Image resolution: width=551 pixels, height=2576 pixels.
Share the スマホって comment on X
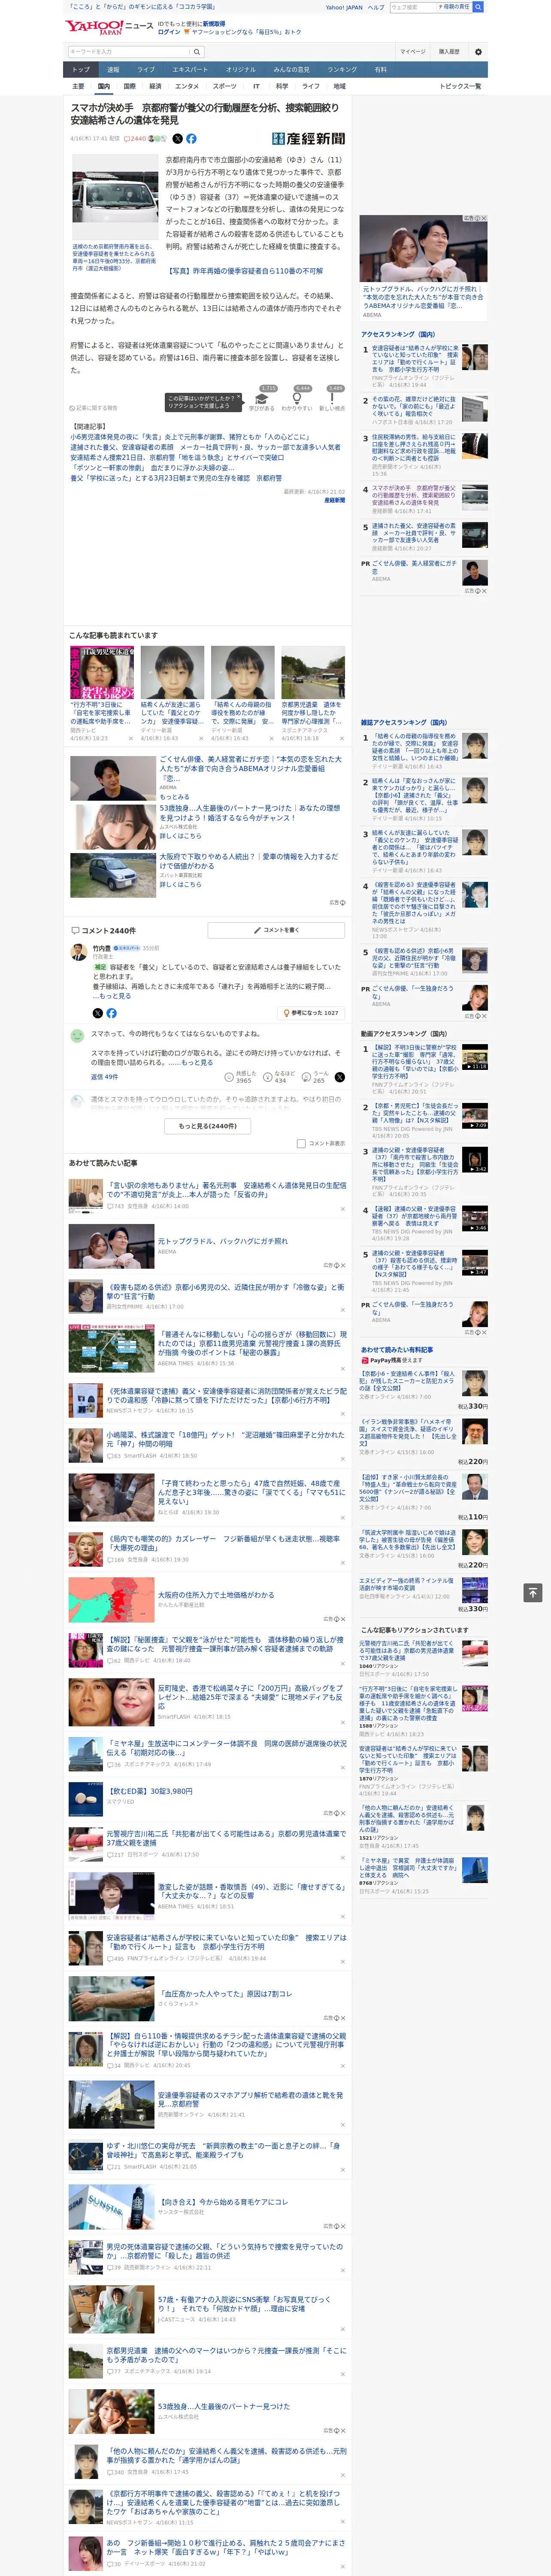[340, 1077]
